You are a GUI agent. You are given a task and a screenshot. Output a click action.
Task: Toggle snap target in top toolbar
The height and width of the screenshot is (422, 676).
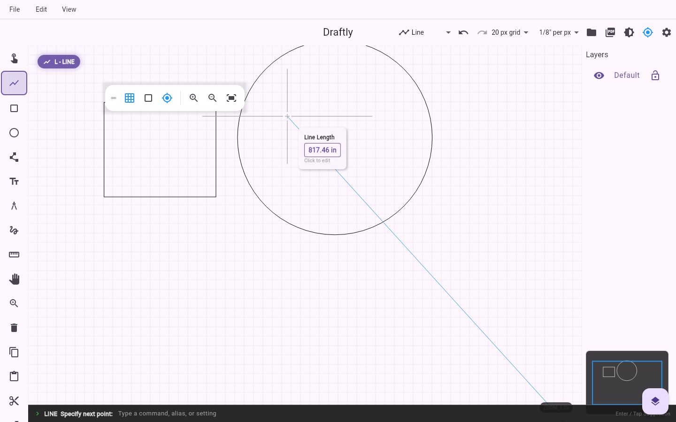click(x=648, y=32)
